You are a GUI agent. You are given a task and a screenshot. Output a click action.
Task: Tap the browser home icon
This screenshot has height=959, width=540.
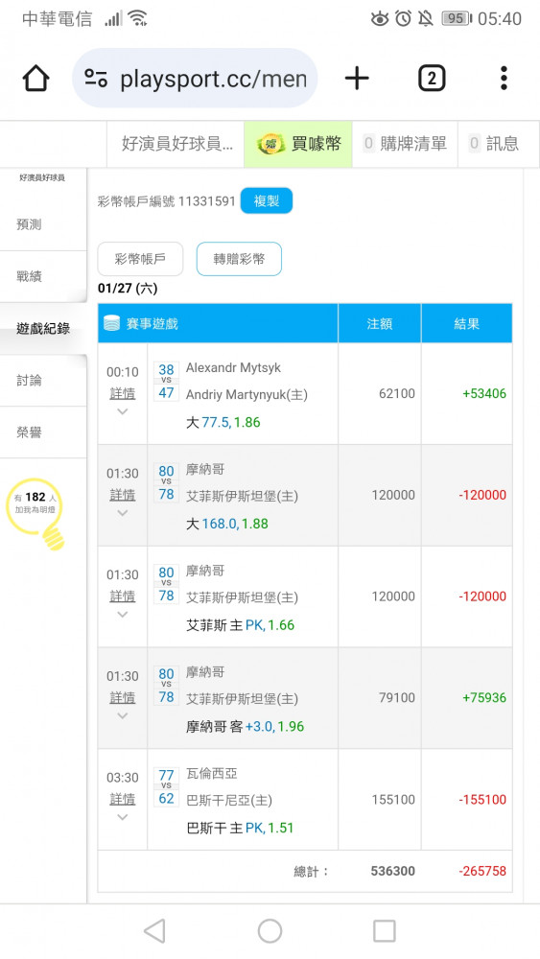(35, 79)
